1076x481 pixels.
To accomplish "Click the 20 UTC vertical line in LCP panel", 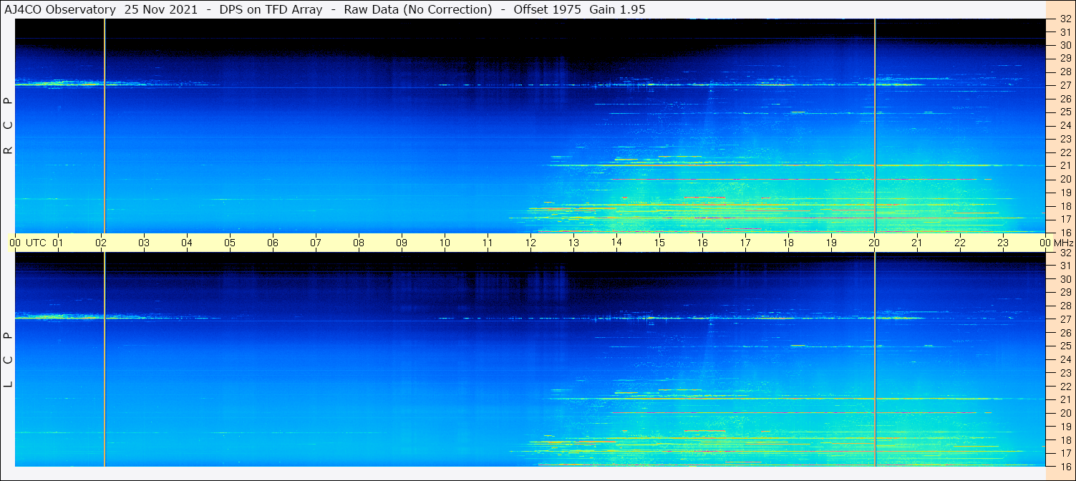I will click(875, 359).
